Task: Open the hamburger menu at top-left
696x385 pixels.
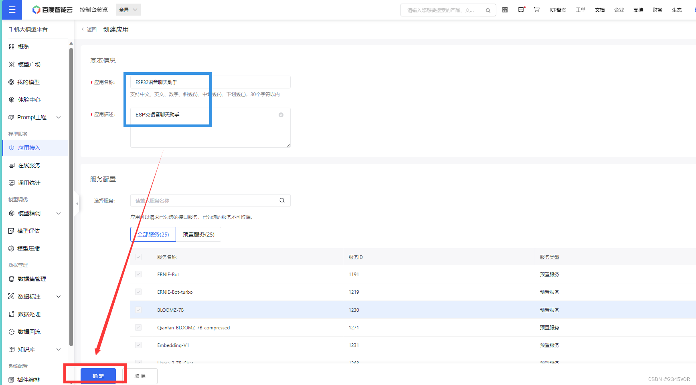Action: click(12, 10)
